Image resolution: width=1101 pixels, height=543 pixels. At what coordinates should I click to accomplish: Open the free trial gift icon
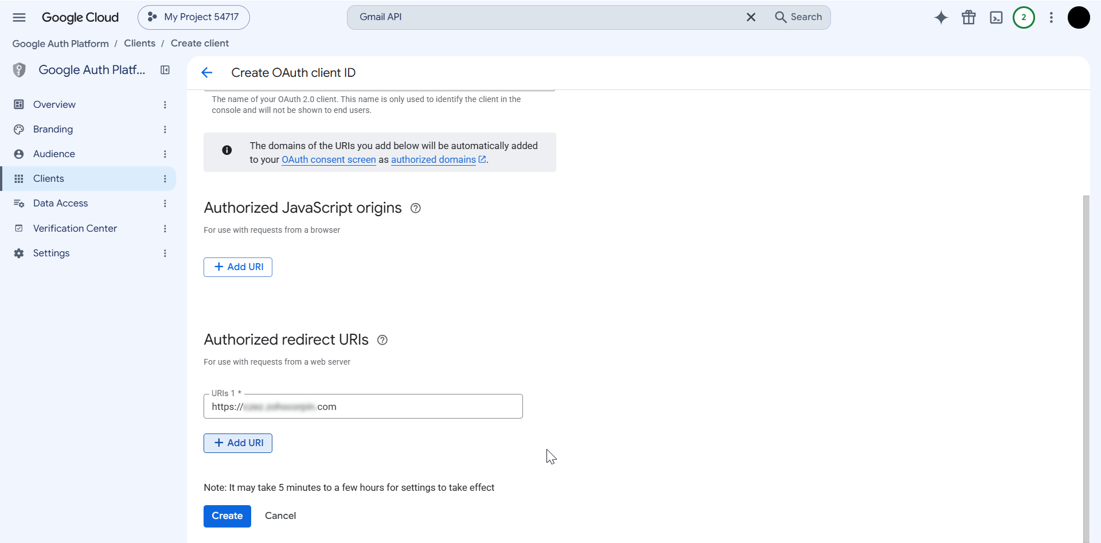[969, 17]
